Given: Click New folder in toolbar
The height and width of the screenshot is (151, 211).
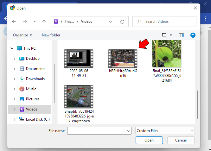Looking at the screenshot, I should coord(51,35).
